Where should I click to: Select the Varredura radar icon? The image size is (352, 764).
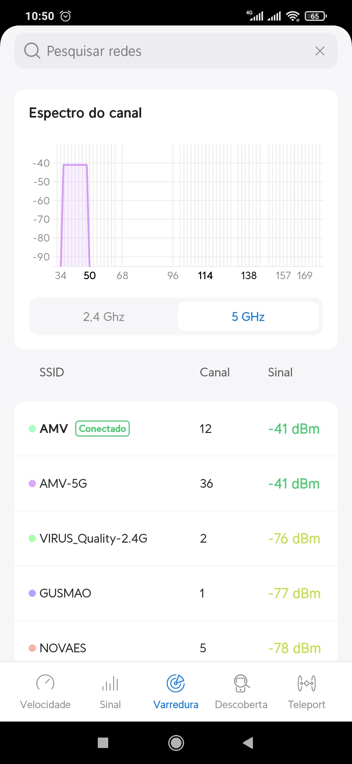point(176,683)
